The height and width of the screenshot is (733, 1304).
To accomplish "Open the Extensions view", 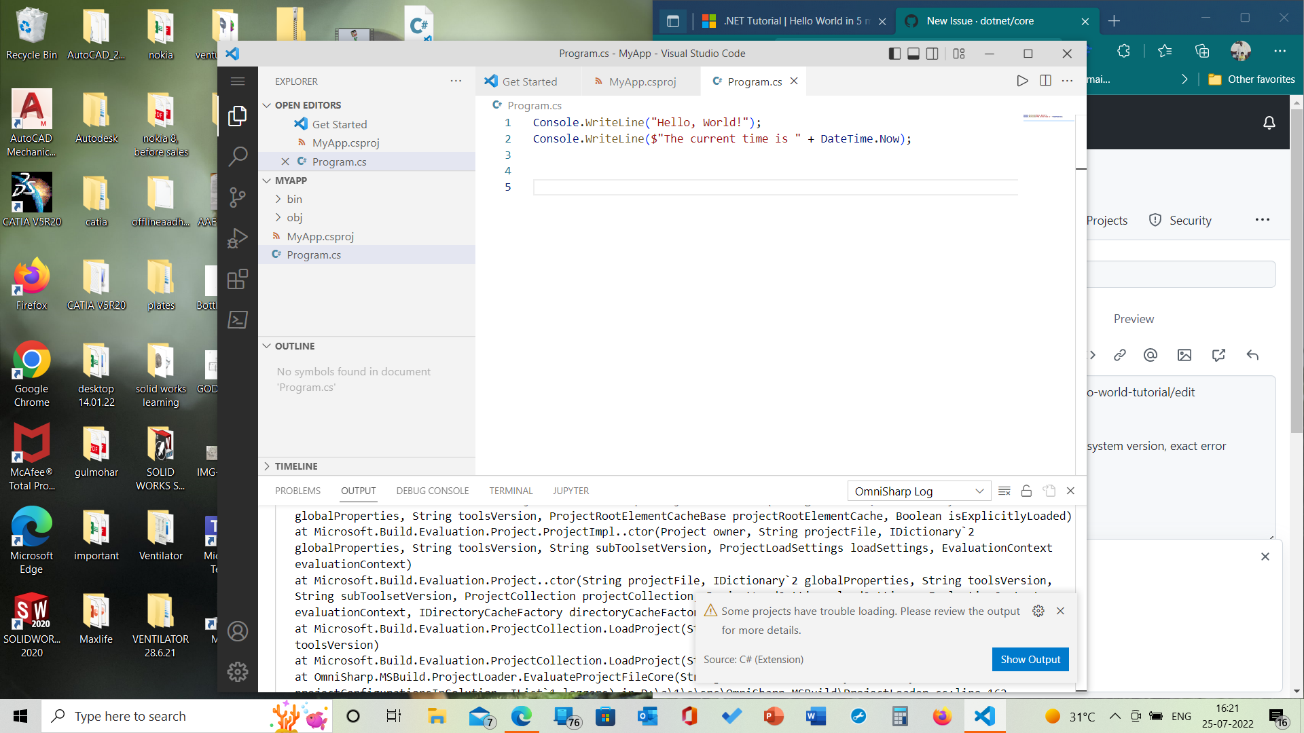I will 238,279.
